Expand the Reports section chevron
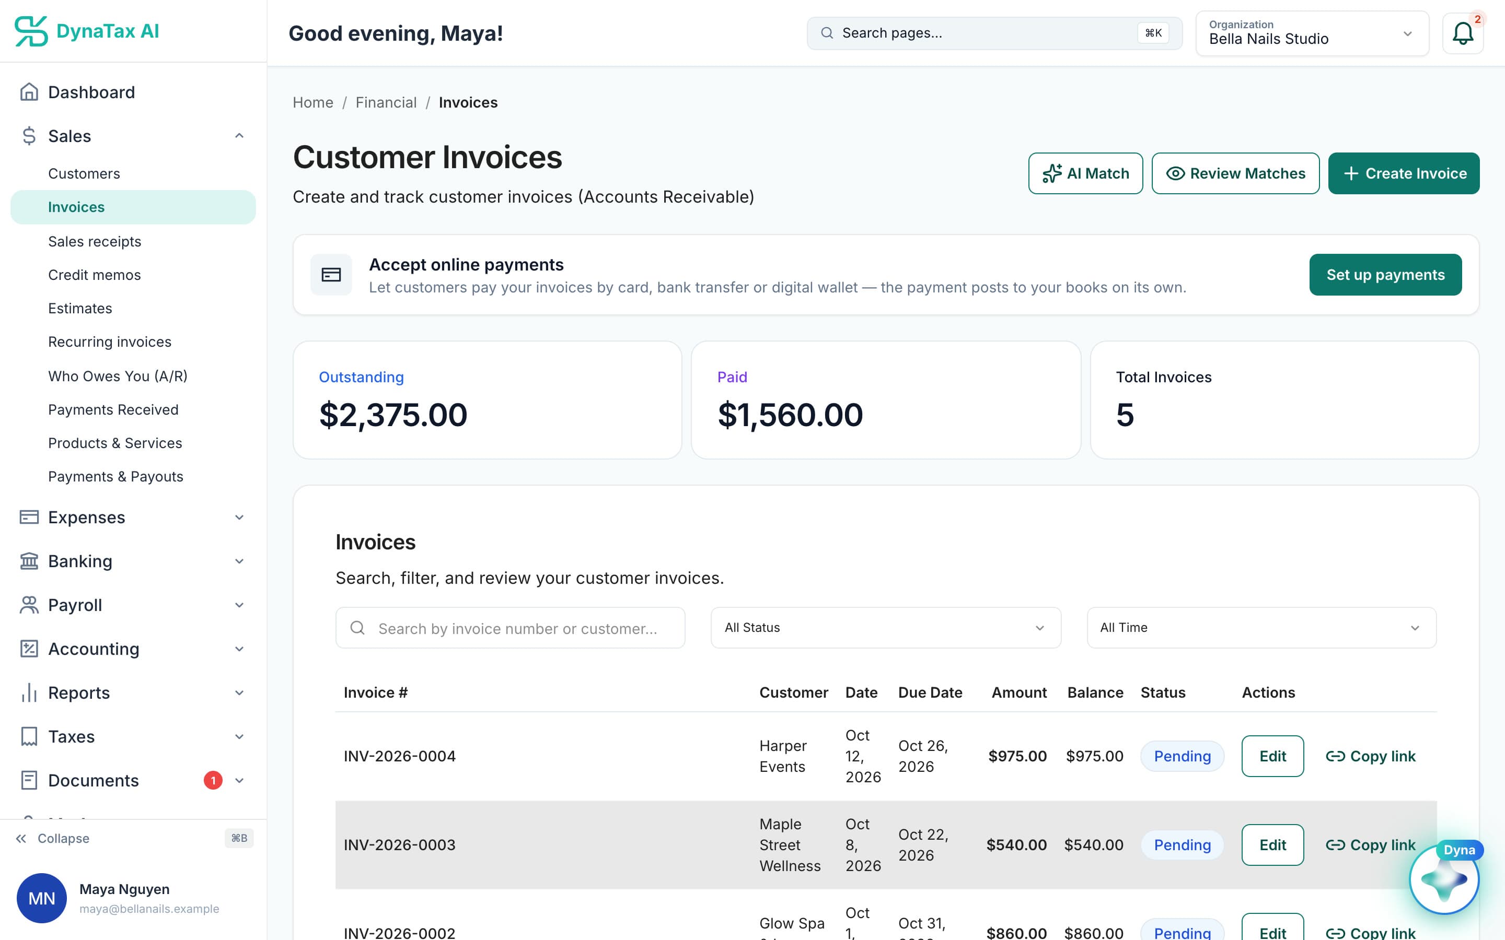1505x940 pixels. (x=239, y=692)
